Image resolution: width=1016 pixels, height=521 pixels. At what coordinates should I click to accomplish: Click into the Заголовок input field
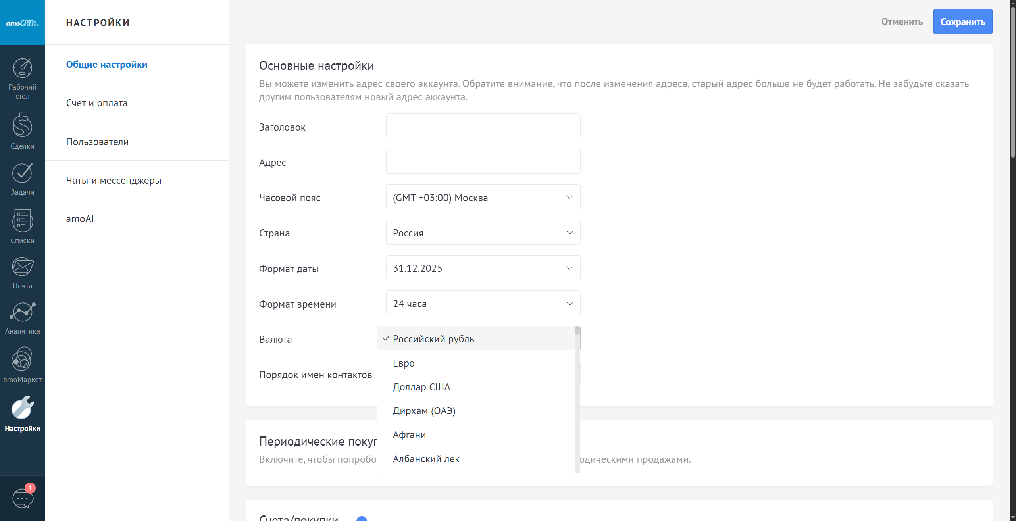click(483, 126)
